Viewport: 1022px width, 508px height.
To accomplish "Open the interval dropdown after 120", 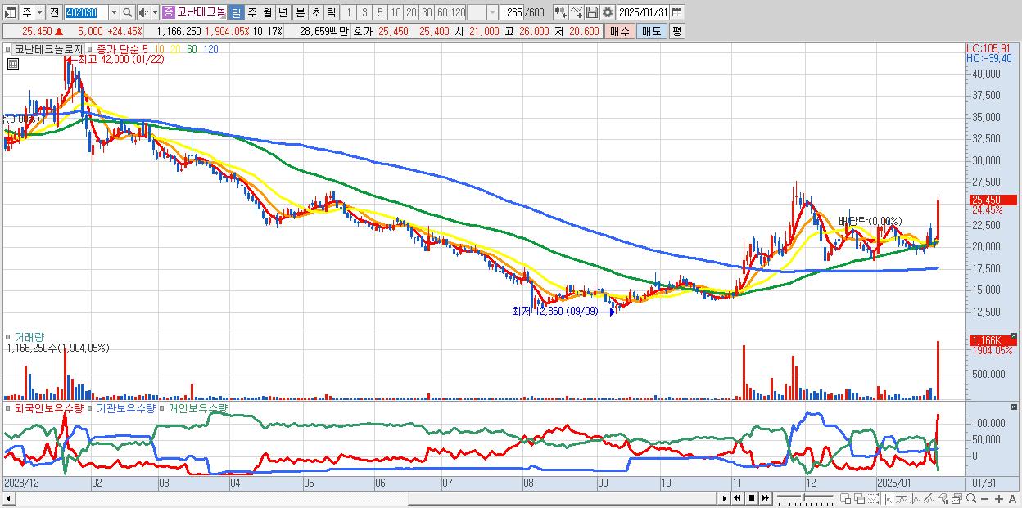I will [x=492, y=12].
